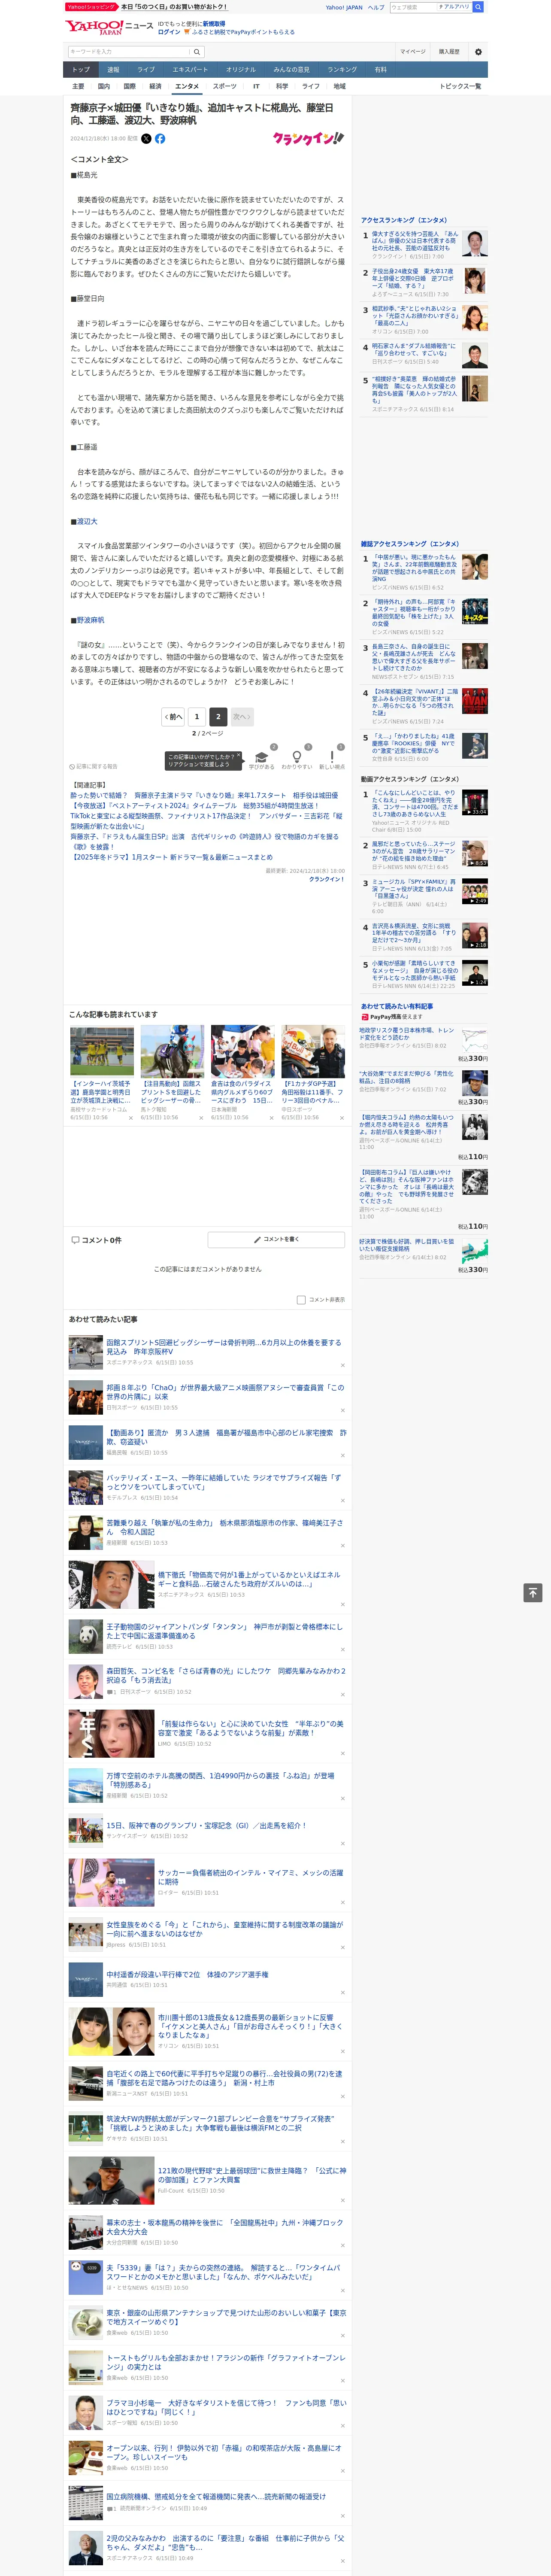Click the current page 2 button
This screenshot has width=551, height=2576.
217,717
